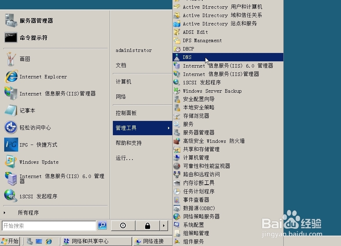
Task: Open Internet 信息服务(IIS)管理器 in the submenu
Action: coord(228,74)
